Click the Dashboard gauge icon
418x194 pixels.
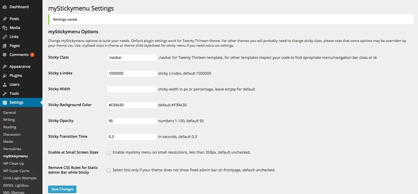(x=5, y=7)
